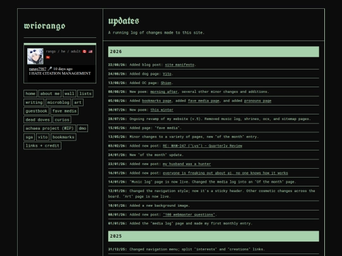Open the dead doves page
This screenshot has width=342, height=256.
coord(37,119)
